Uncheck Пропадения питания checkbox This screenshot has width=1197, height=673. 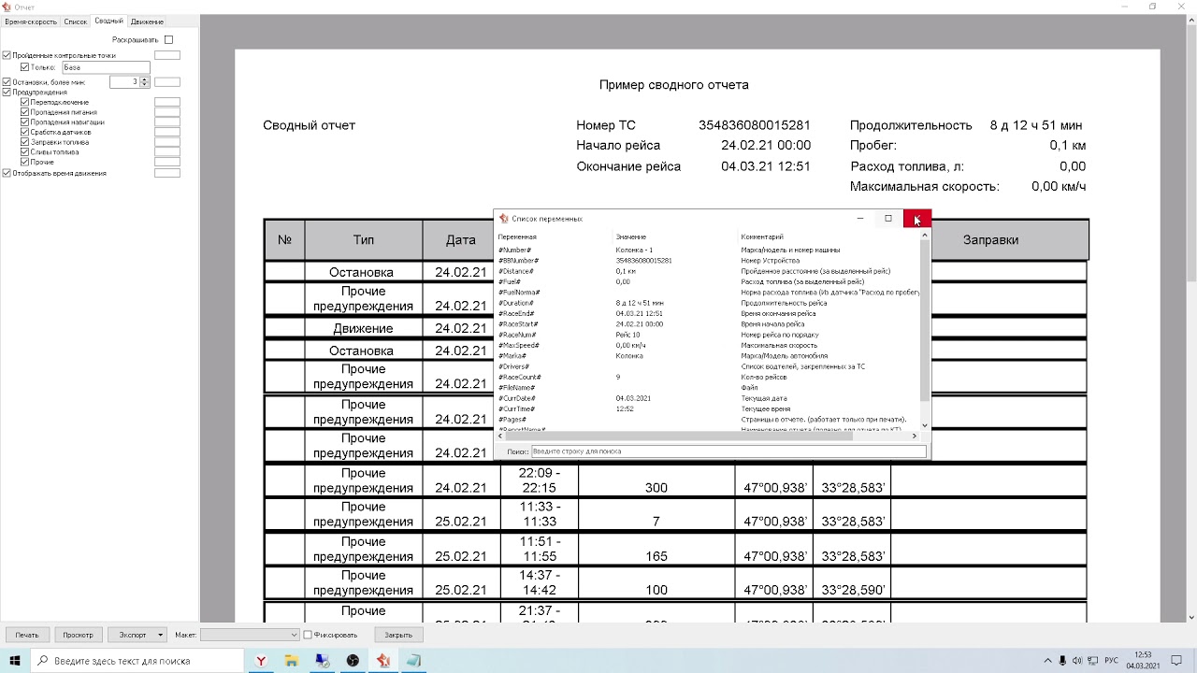tap(24, 112)
